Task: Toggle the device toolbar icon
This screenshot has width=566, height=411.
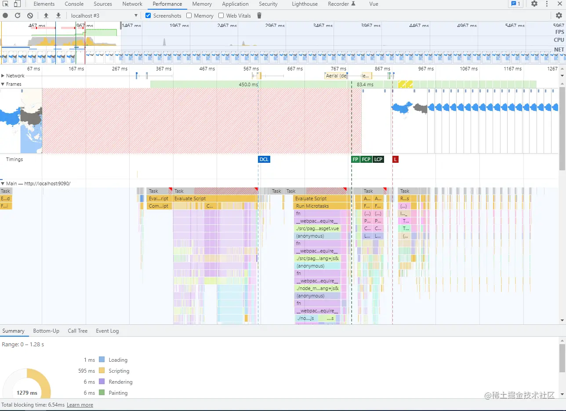Action: [x=17, y=4]
